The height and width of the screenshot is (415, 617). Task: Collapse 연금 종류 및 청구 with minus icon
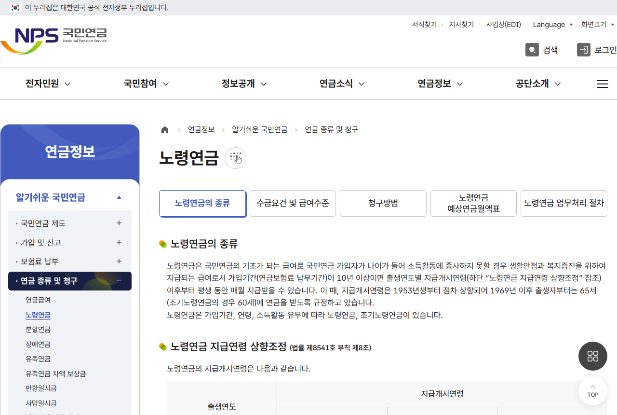tap(119, 280)
